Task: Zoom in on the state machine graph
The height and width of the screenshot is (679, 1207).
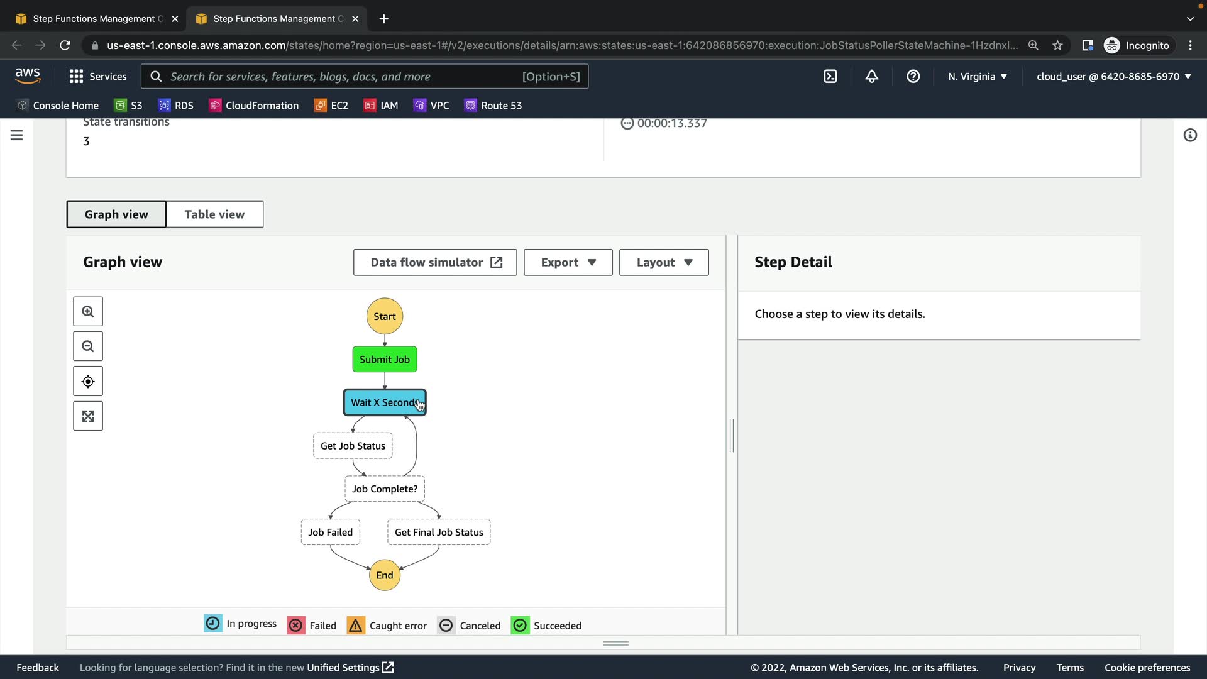Action: 88,312
